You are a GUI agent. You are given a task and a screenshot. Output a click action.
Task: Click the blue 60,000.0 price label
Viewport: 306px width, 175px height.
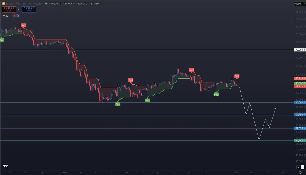pyautogui.click(x=300, y=102)
